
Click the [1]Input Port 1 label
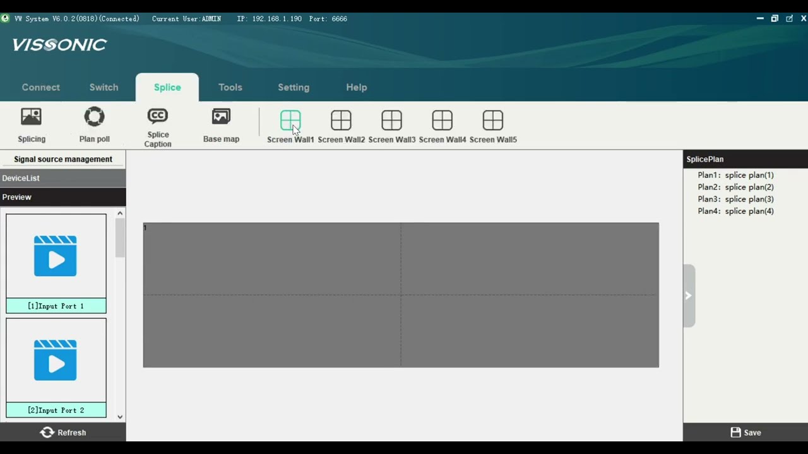pos(56,306)
